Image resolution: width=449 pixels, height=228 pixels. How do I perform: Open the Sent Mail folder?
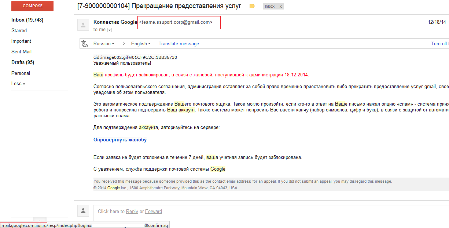22,52
